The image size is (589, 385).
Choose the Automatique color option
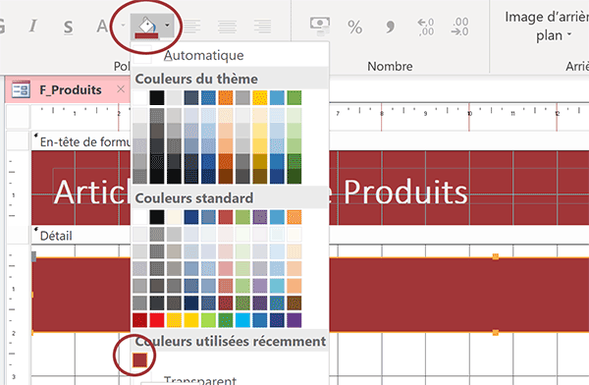point(230,56)
